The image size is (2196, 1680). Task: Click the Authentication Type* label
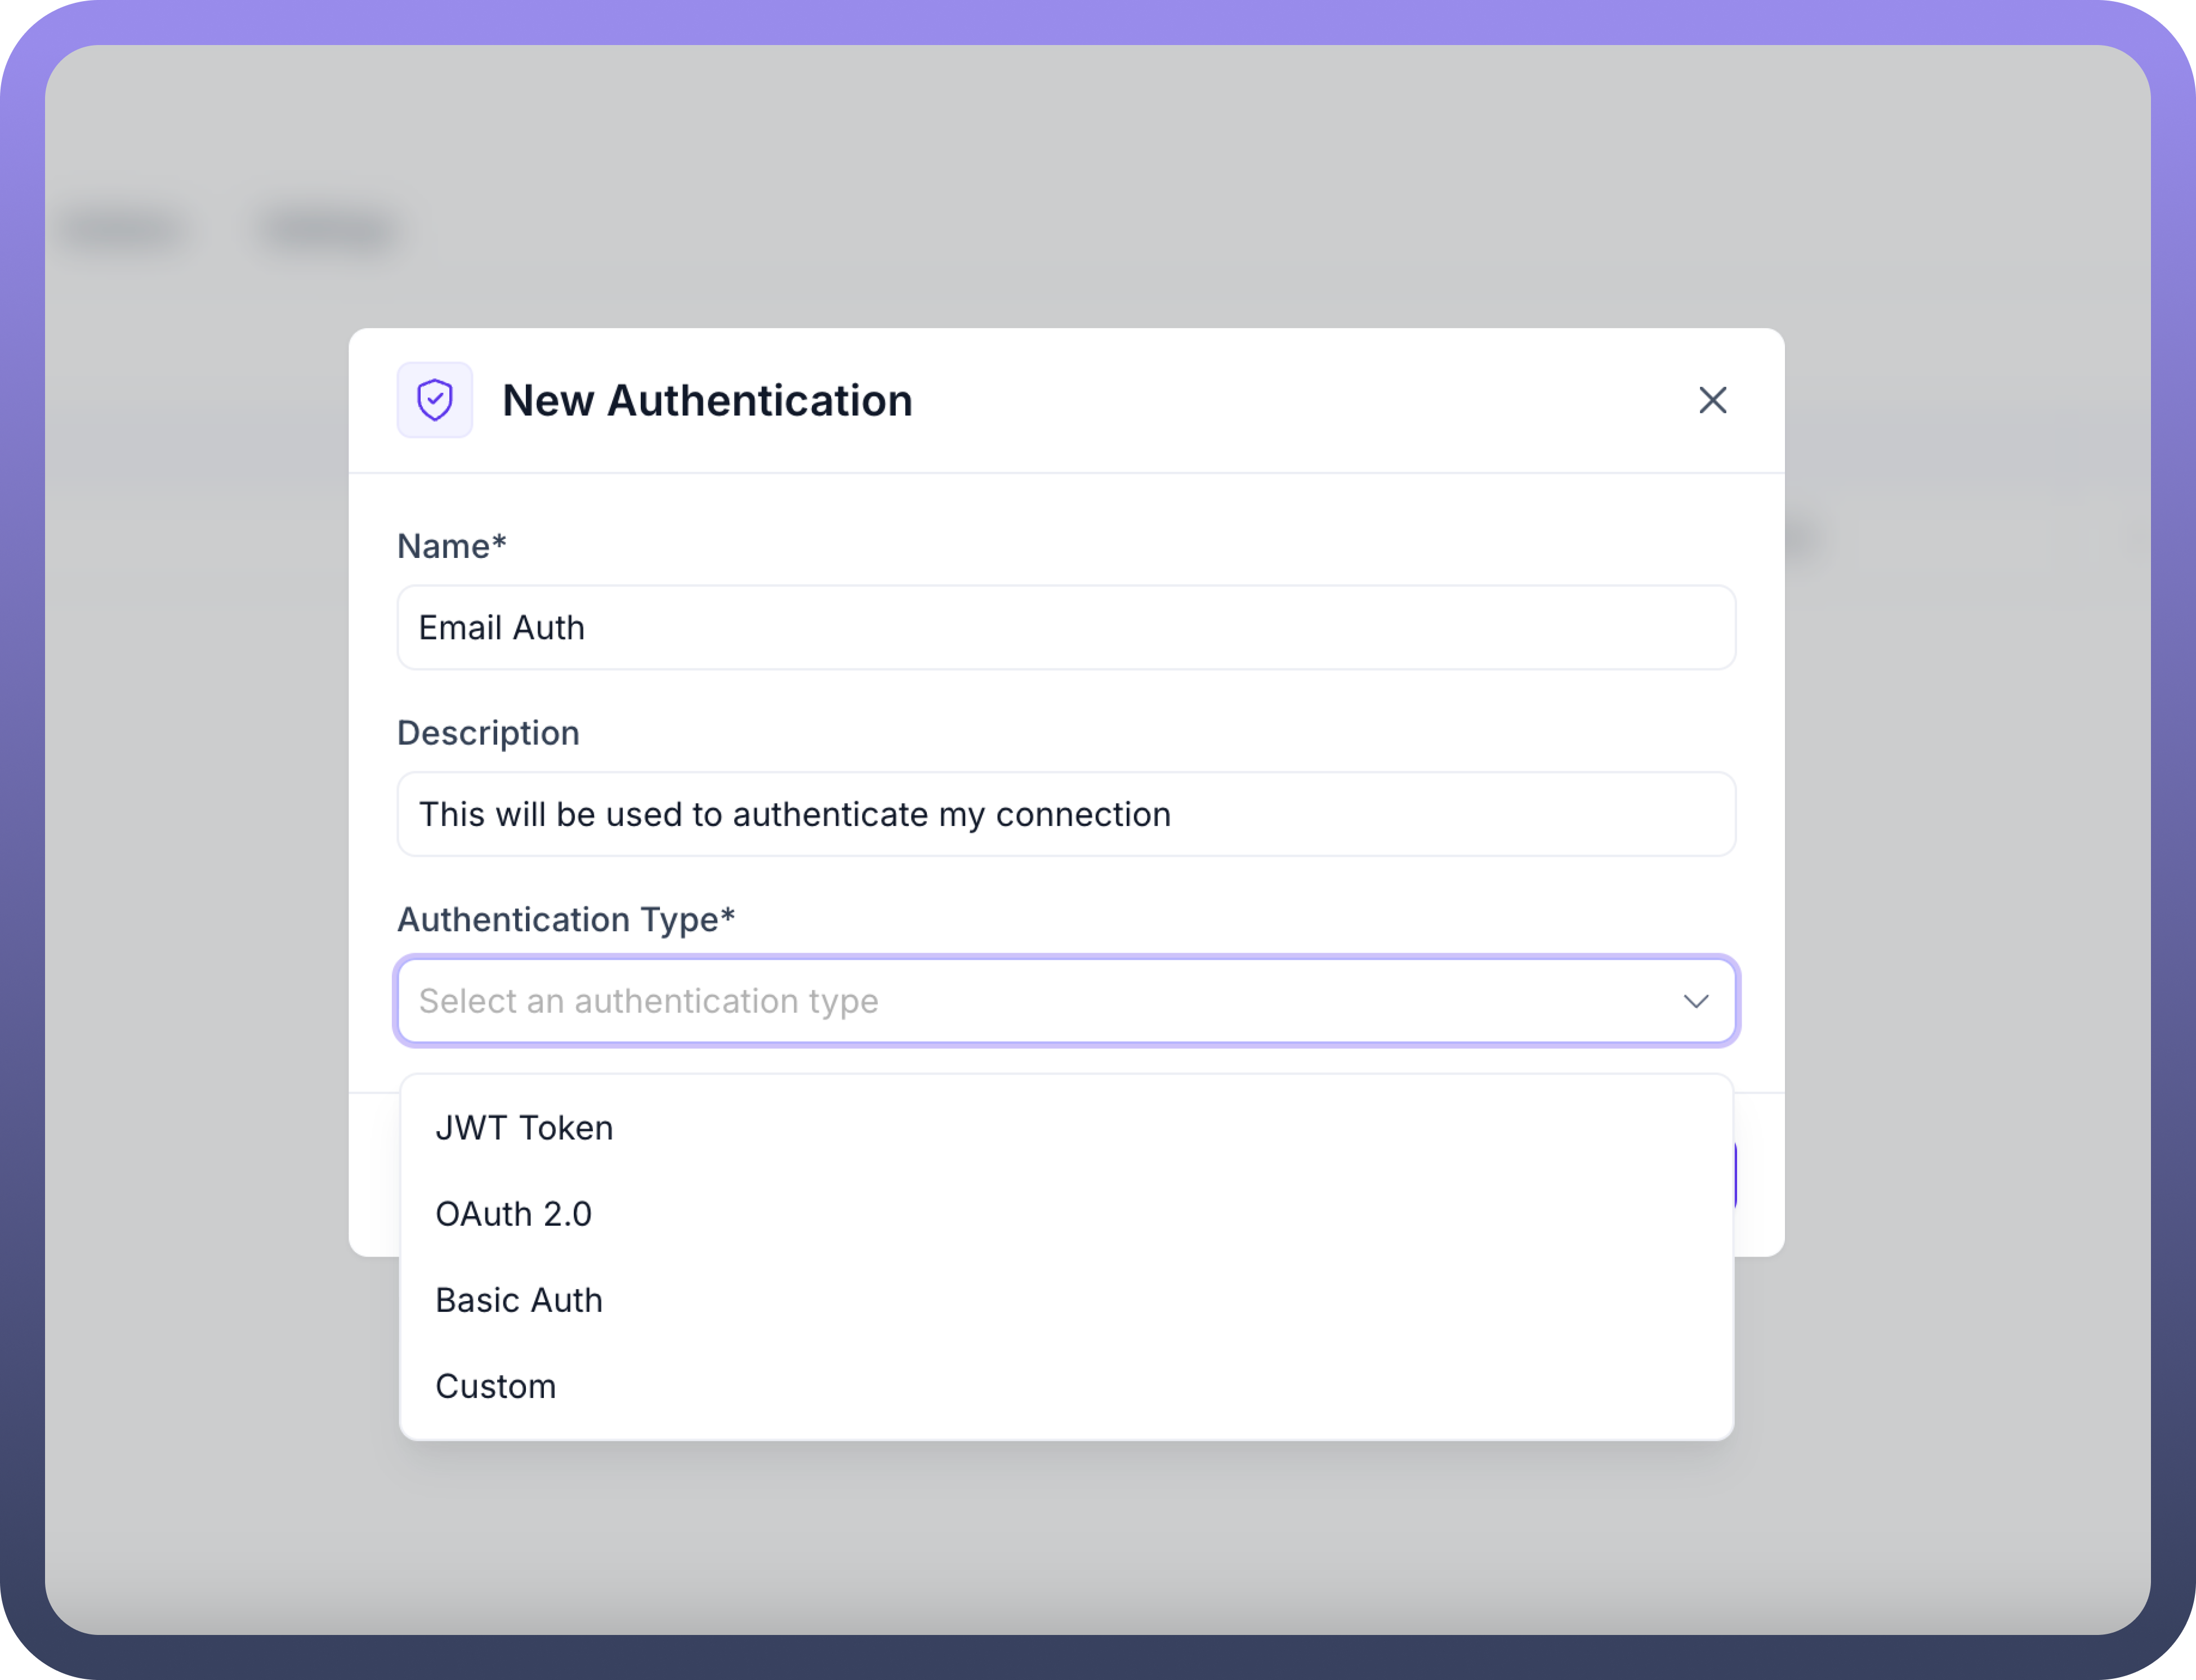pos(566,919)
